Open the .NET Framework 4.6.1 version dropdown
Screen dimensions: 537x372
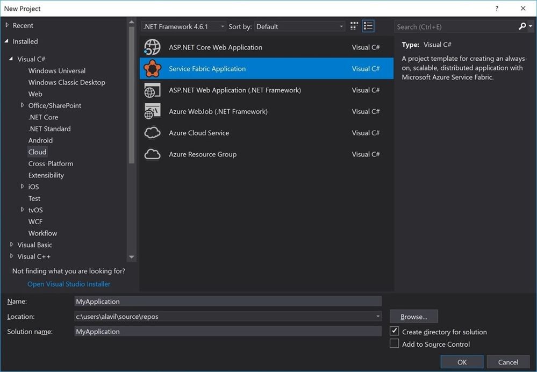click(183, 26)
